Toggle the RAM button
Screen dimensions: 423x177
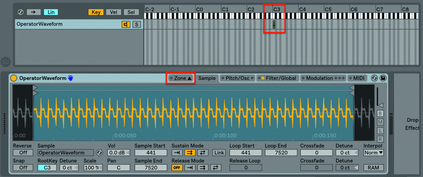[x=373, y=168]
